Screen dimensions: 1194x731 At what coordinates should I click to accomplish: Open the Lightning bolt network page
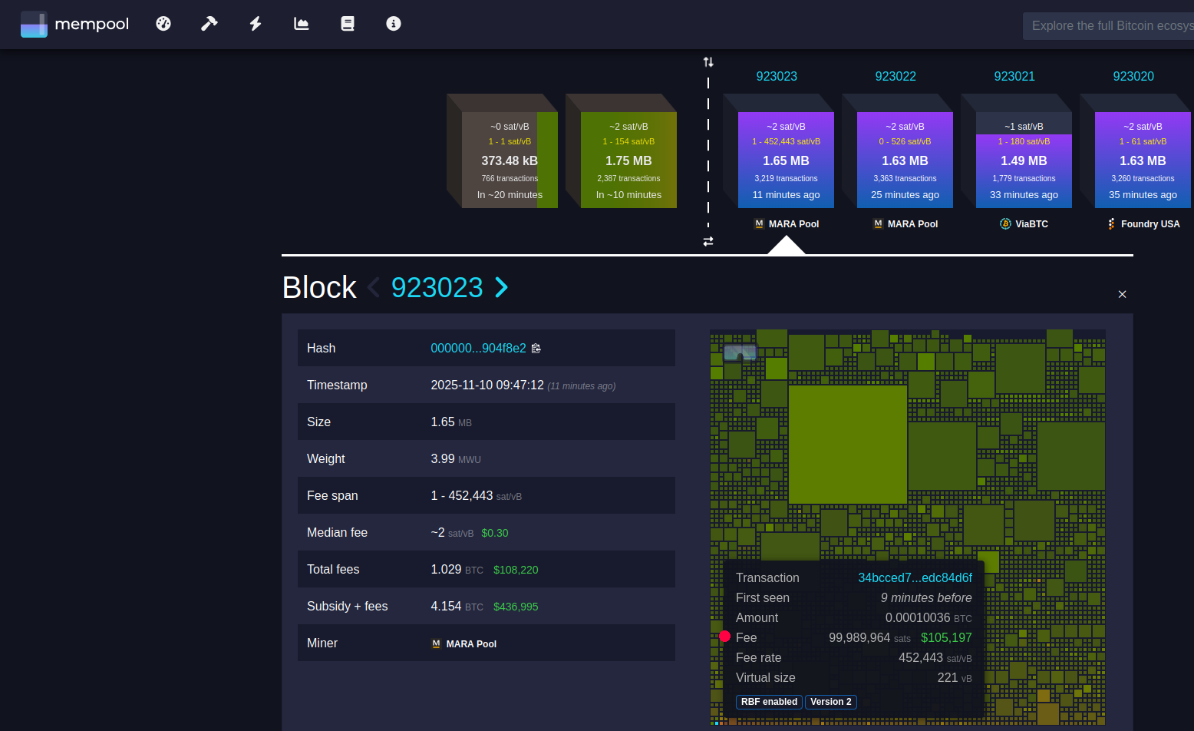[x=256, y=24]
